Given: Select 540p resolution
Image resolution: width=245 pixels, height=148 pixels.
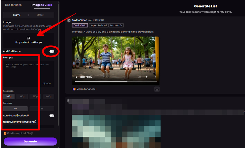Looking at the screenshot, I should point(22,96).
